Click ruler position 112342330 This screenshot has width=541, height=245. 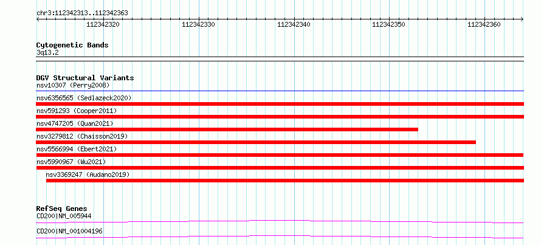point(198,24)
